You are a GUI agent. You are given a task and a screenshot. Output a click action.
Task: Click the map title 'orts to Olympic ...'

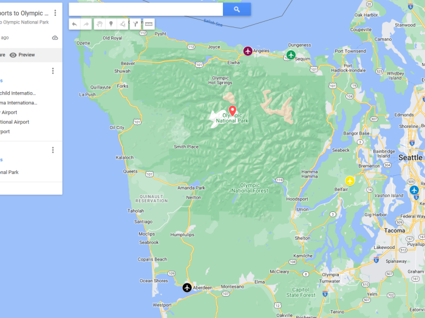pyautogui.click(x=24, y=13)
